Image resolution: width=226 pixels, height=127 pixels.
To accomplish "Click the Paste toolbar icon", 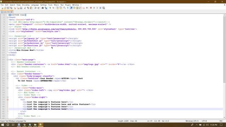I will click(x=31, y=8).
